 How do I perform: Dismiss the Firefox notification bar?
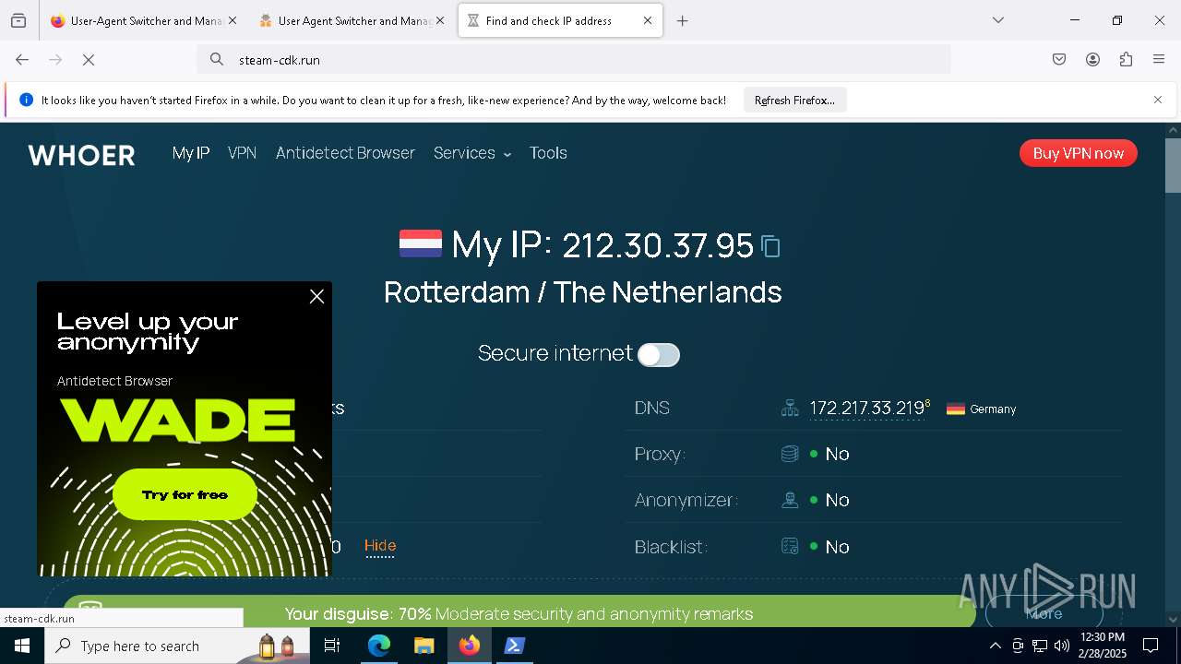tap(1158, 100)
